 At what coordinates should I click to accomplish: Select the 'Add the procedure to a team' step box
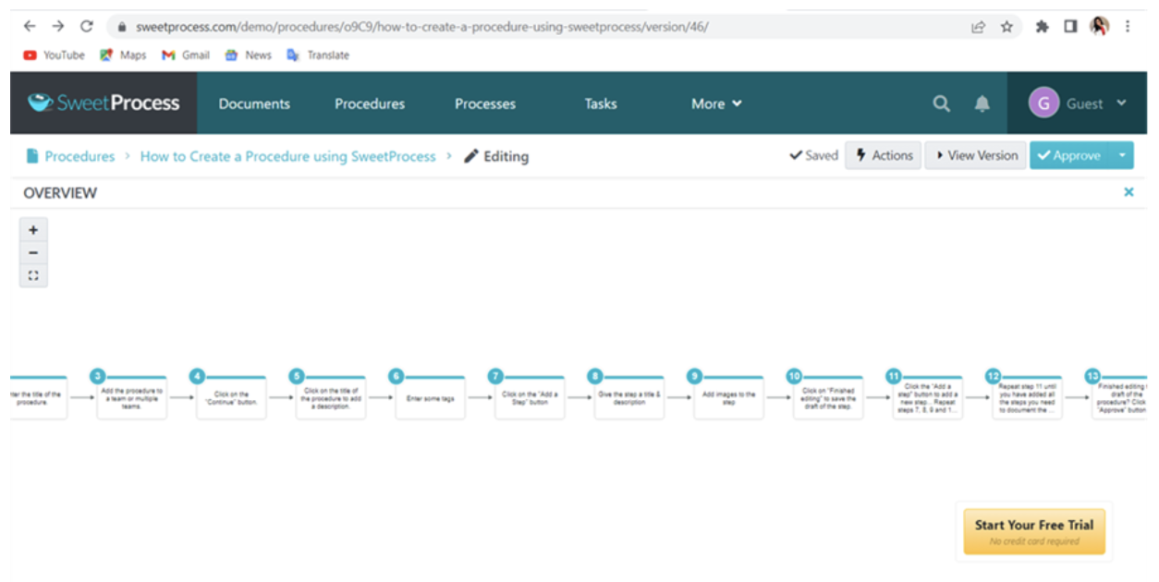coord(132,398)
